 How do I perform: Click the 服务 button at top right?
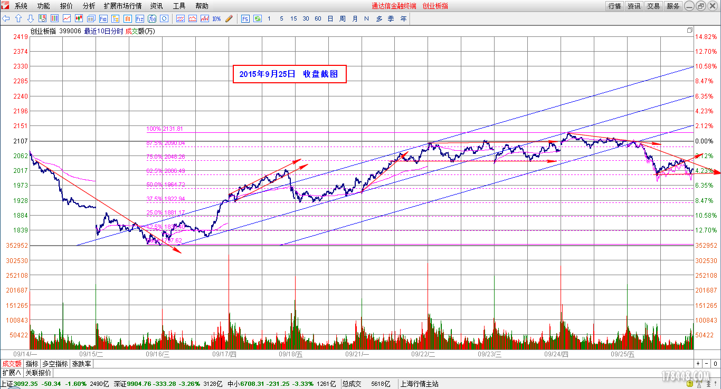[x=673, y=6]
